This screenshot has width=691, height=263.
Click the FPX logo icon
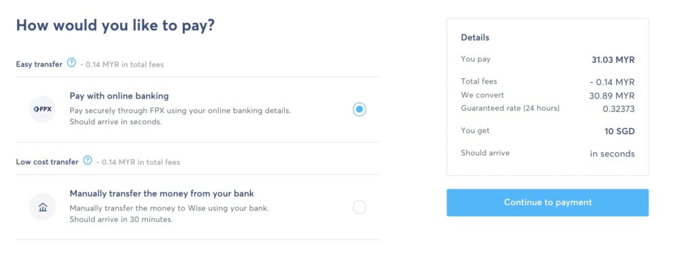click(43, 109)
